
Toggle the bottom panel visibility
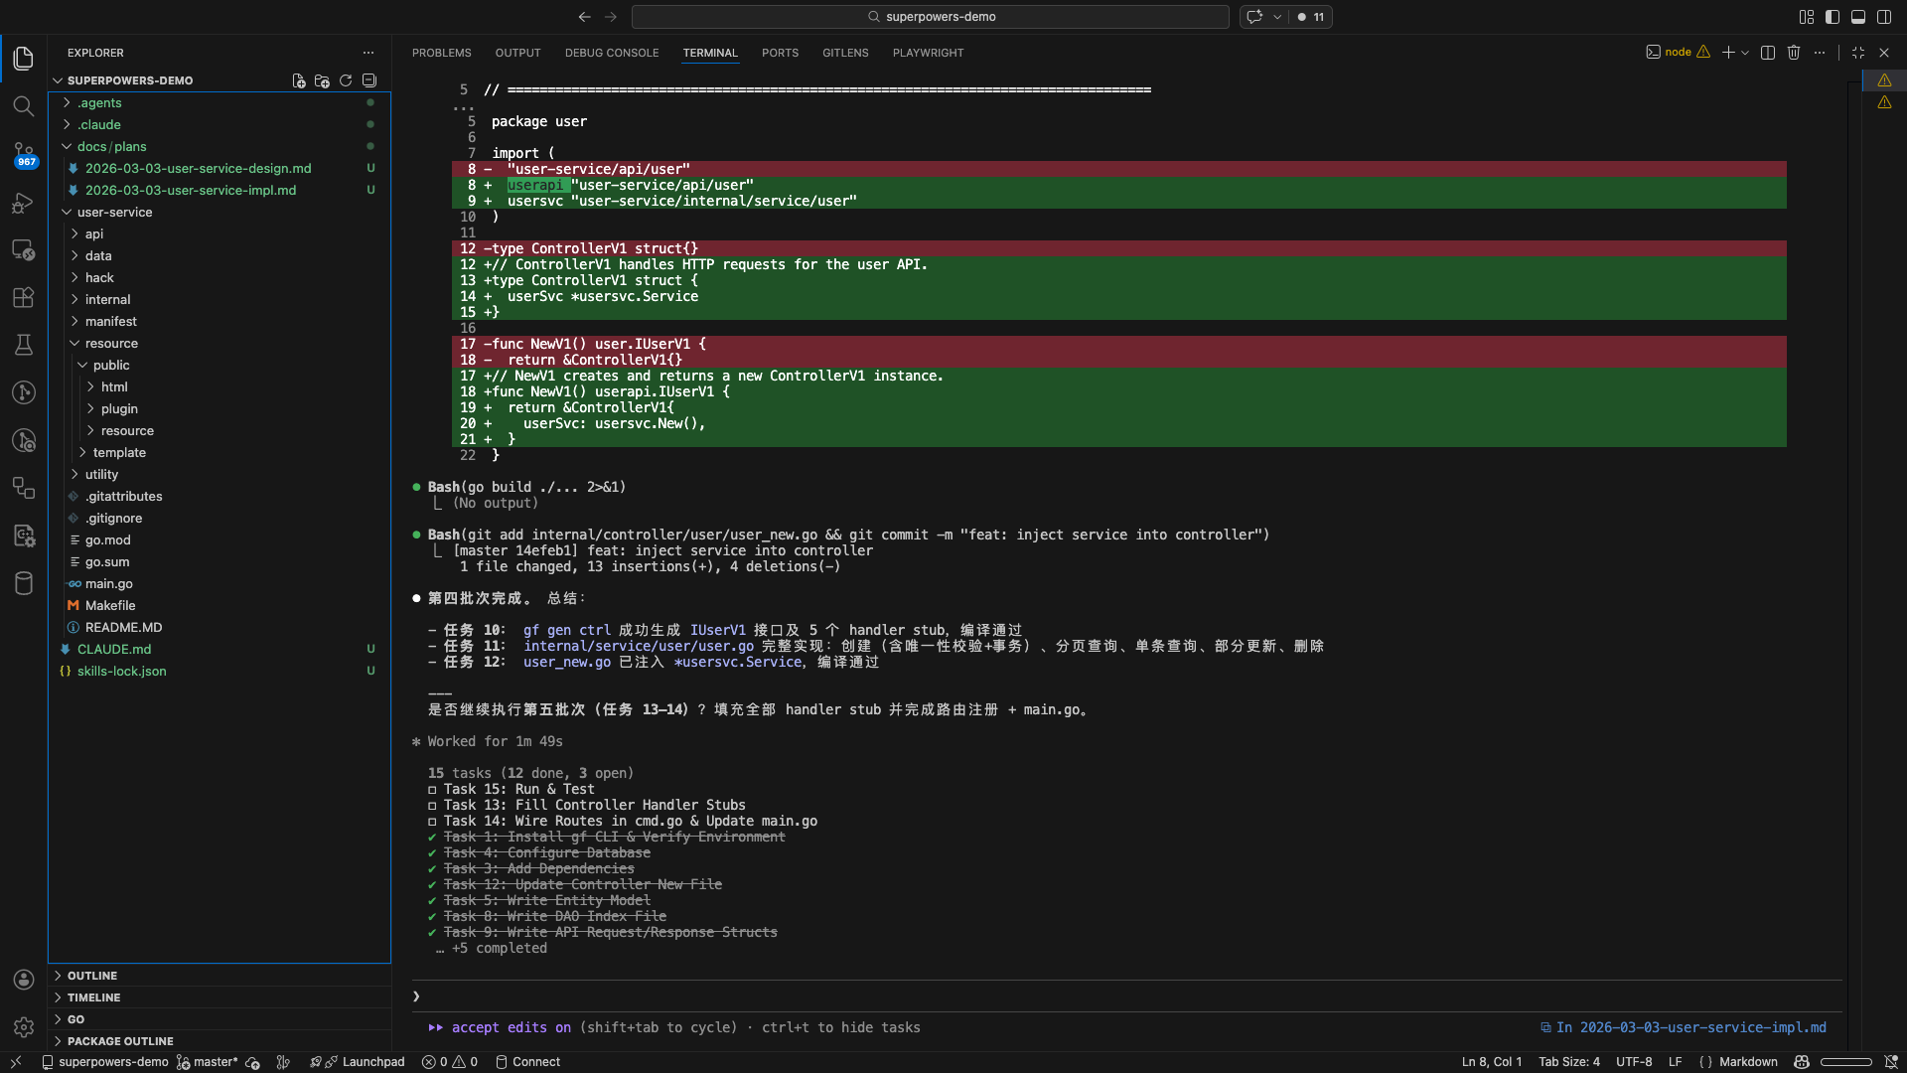click(x=1858, y=17)
